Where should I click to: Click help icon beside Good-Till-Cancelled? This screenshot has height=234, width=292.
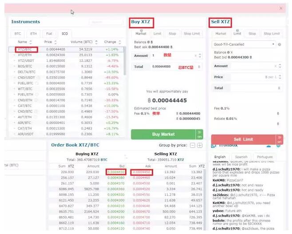pyautogui.click(x=280, y=44)
